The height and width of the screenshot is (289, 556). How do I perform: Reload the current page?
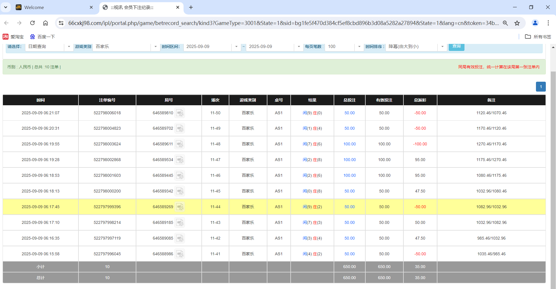[x=32, y=23]
